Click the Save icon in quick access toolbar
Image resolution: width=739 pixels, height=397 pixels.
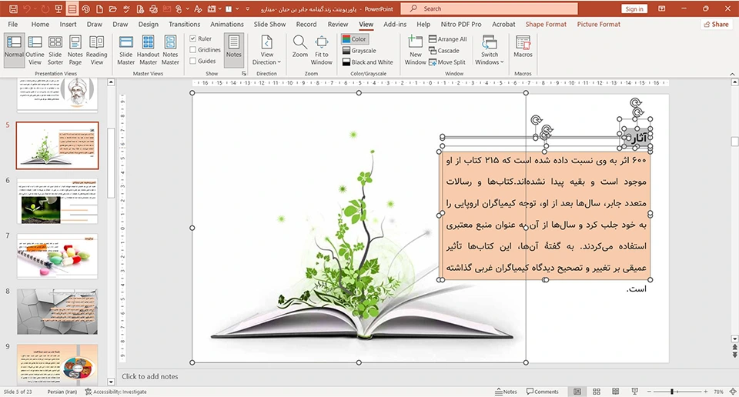pyautogui.click(x=14, y=9)
